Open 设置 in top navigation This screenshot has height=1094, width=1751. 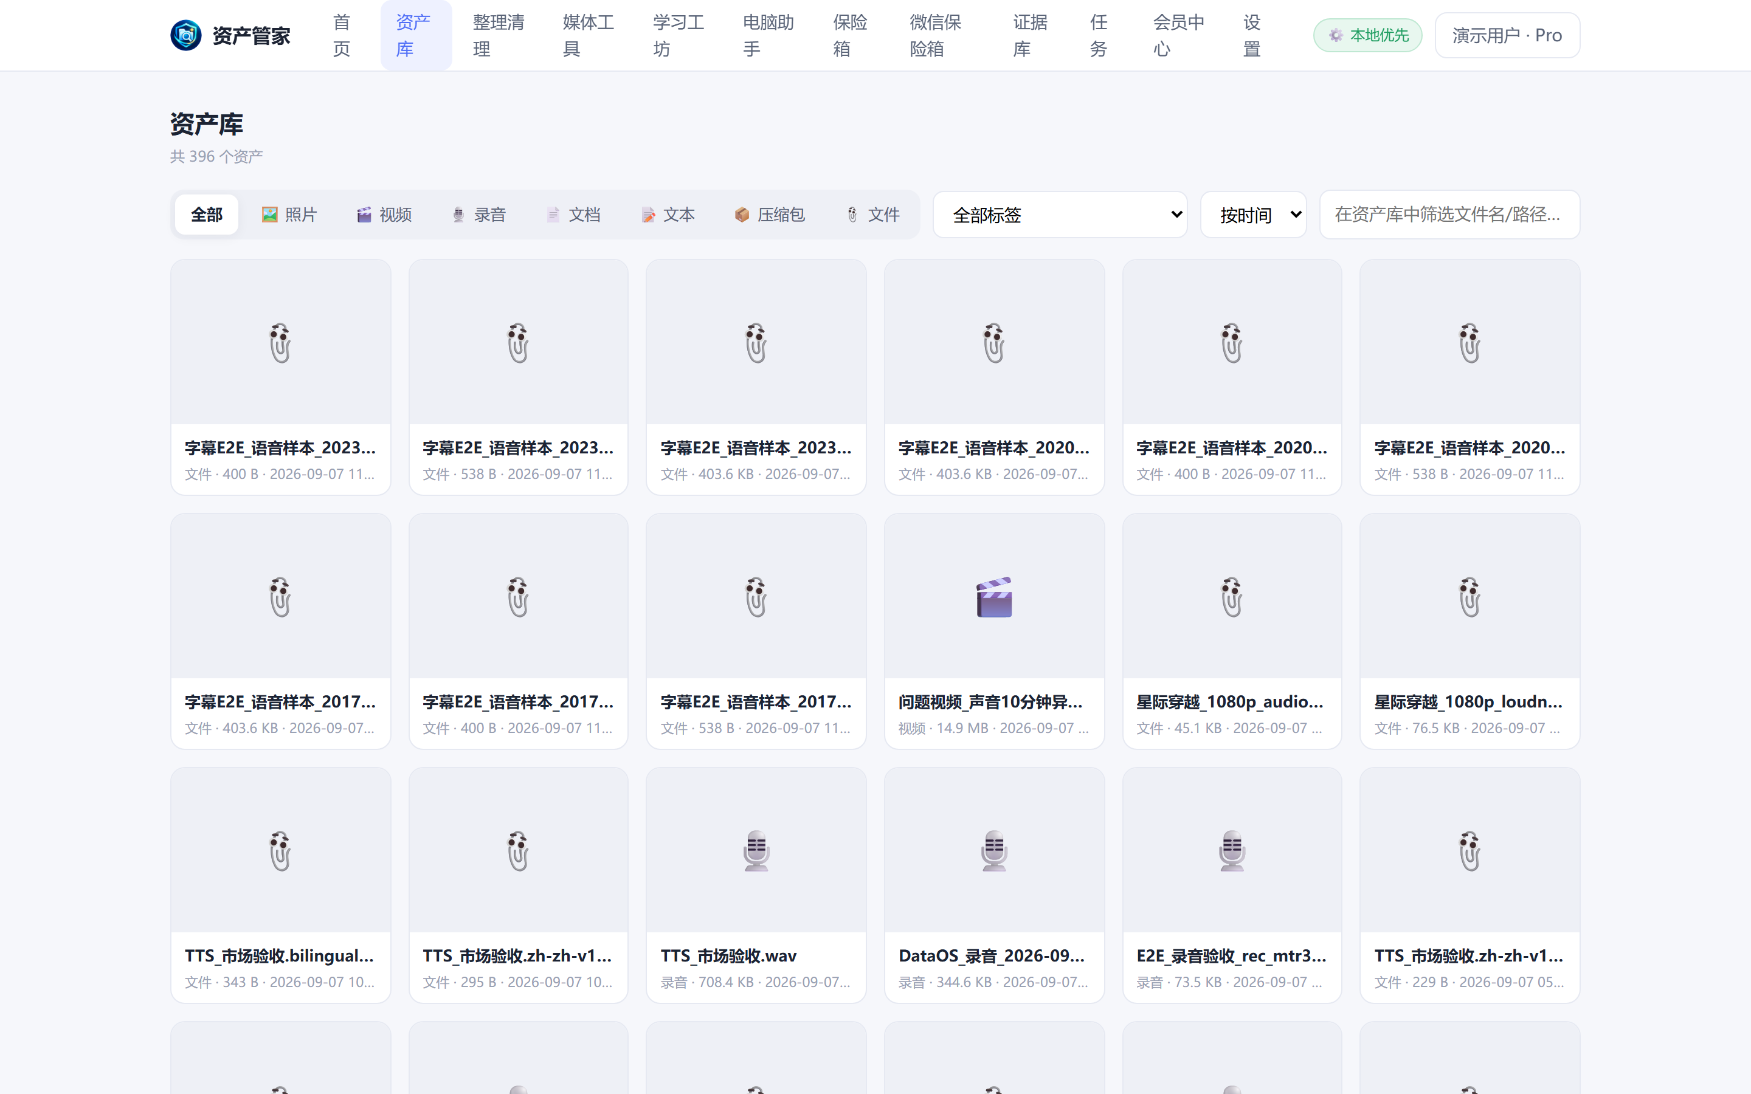[1252, 35]
